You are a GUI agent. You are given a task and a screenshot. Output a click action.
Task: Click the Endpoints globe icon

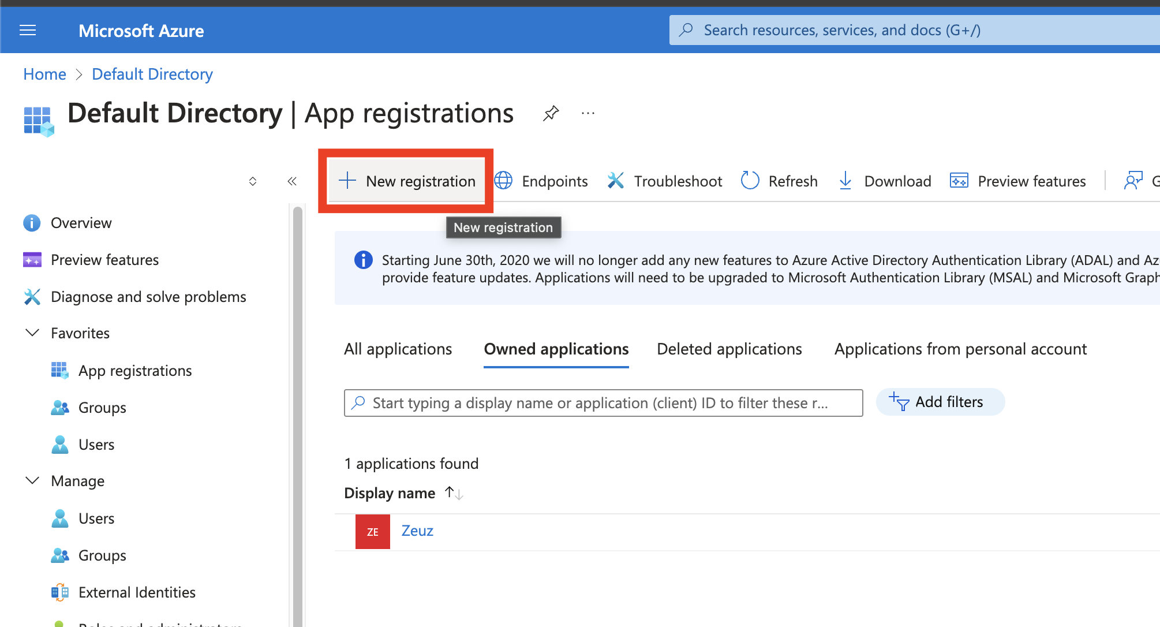(x=503, y=181)
